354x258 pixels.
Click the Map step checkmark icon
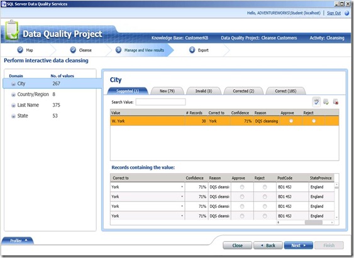point(20,50)
